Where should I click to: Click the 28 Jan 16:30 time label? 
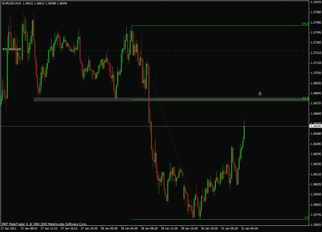point(190,228)
